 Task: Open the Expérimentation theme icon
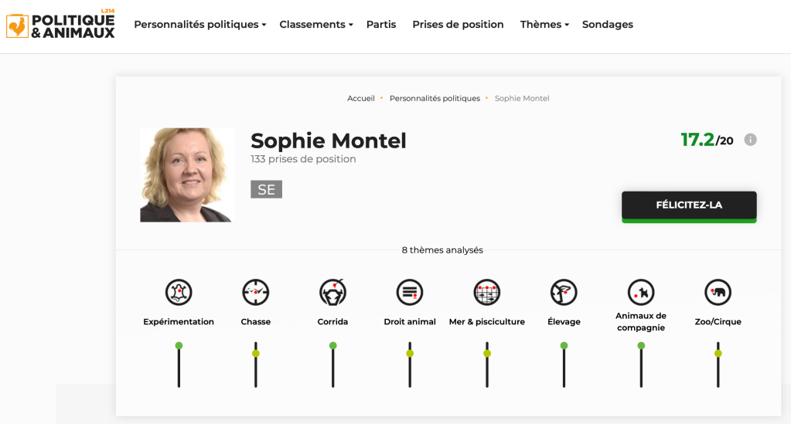coord(179,293)
